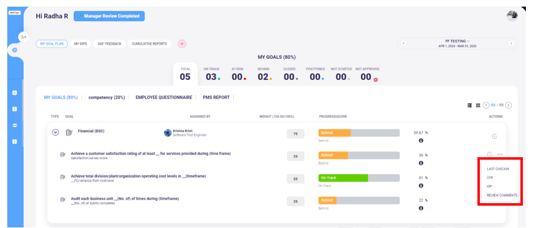This screenshot has height=228, width=538.
Task: Go to next goals page
Action: point(508,105)
